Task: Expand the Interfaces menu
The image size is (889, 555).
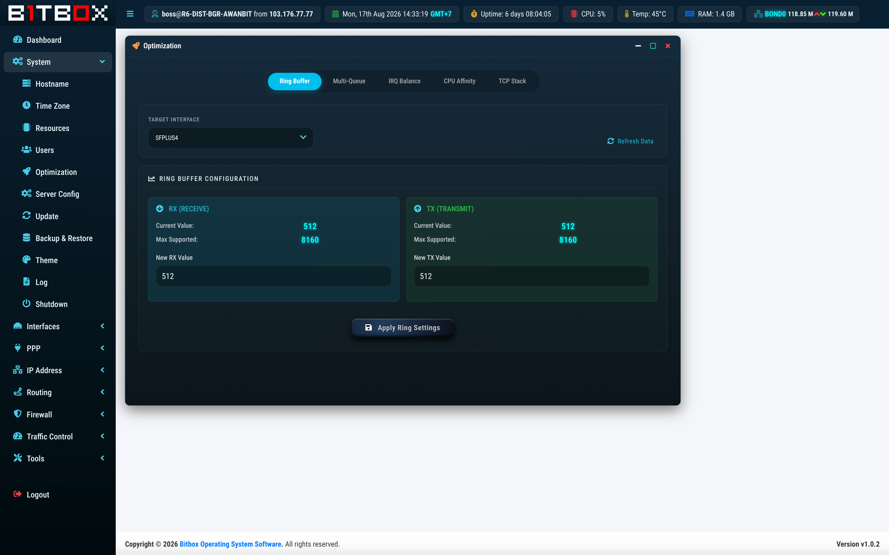Action: [58, 326]
